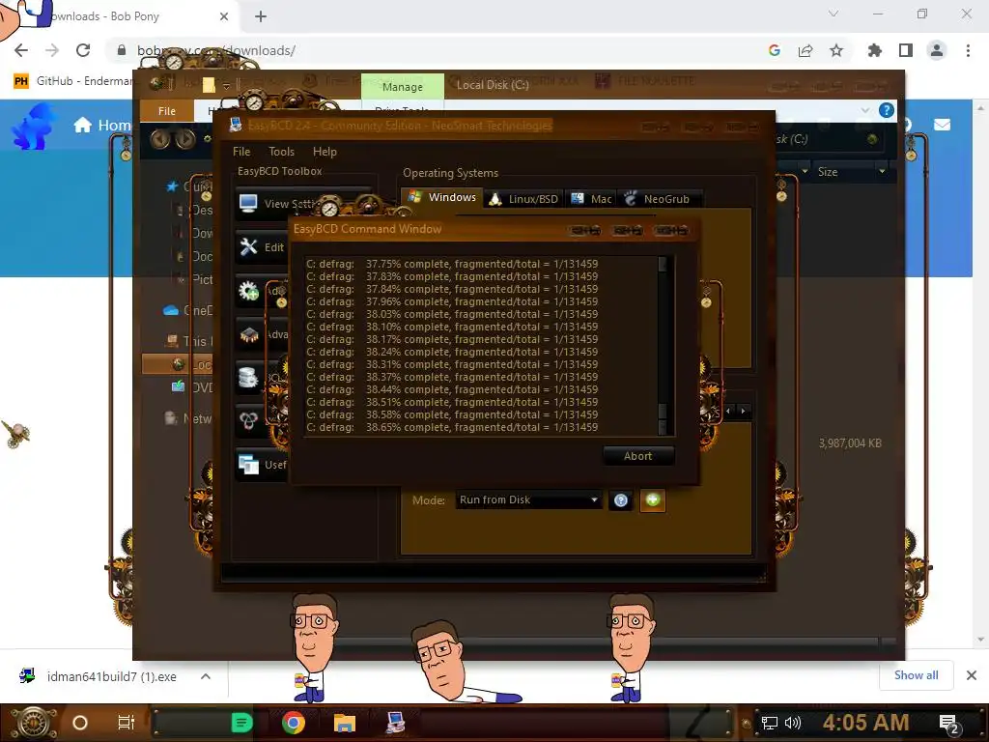Close the Chrome downloads bar
The width and height of the screenshot is (989, 742).
pos(972,675)
